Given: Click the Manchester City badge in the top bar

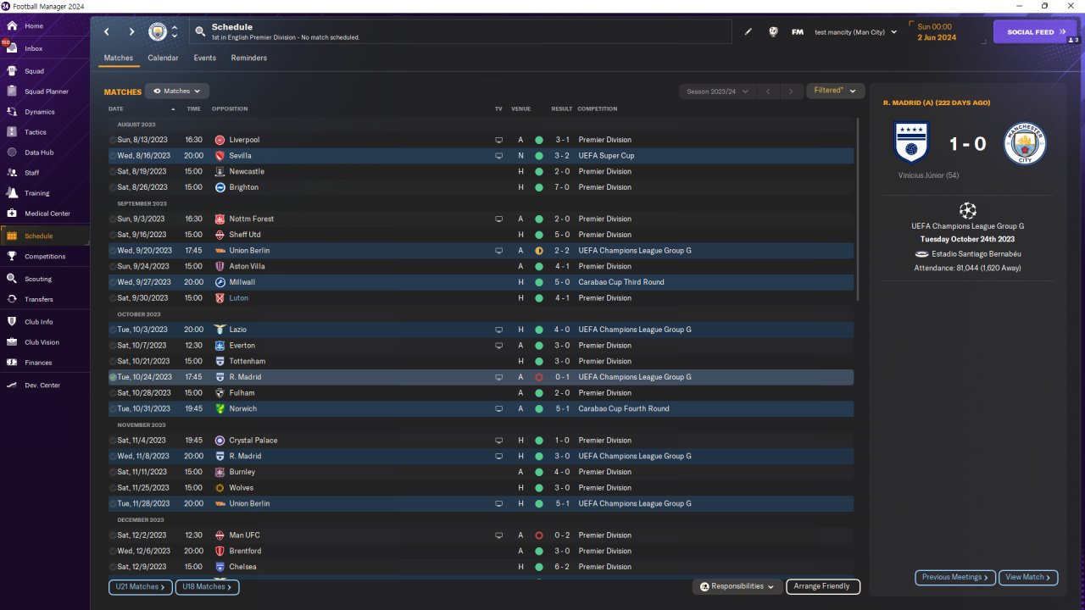Looking at the screenshot, I should coord(158,31).
